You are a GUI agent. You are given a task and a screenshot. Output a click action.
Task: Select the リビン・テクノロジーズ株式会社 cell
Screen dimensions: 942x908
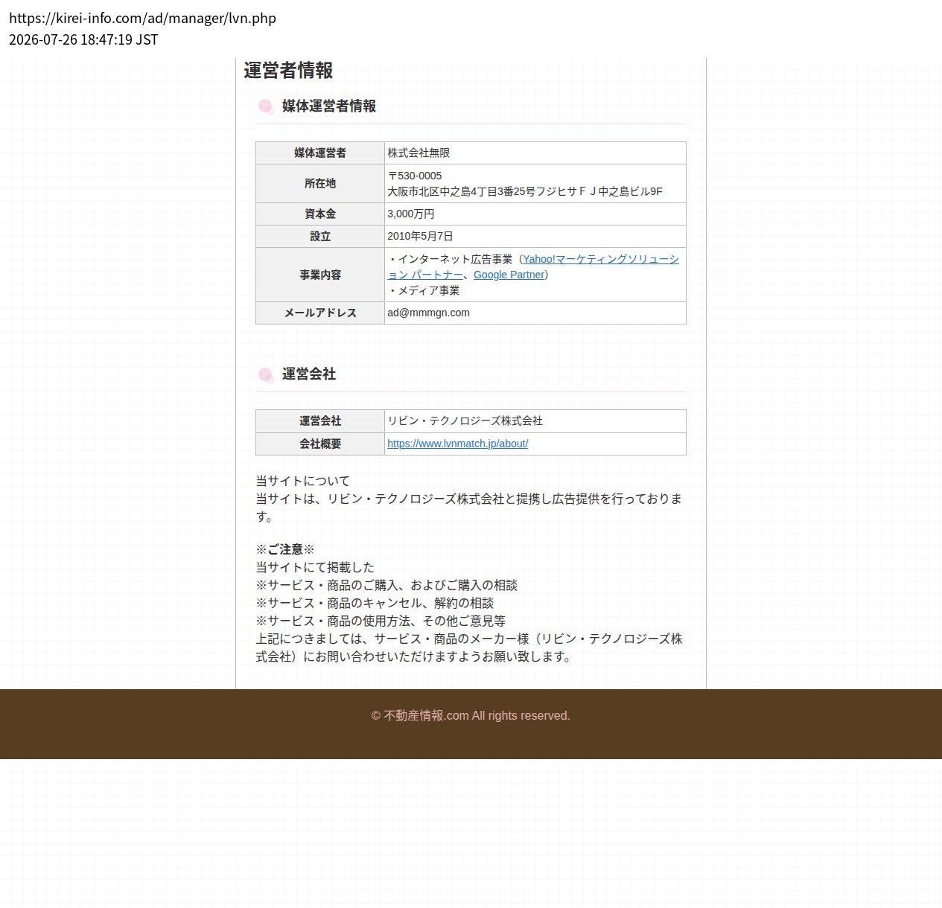coord(535,421)
